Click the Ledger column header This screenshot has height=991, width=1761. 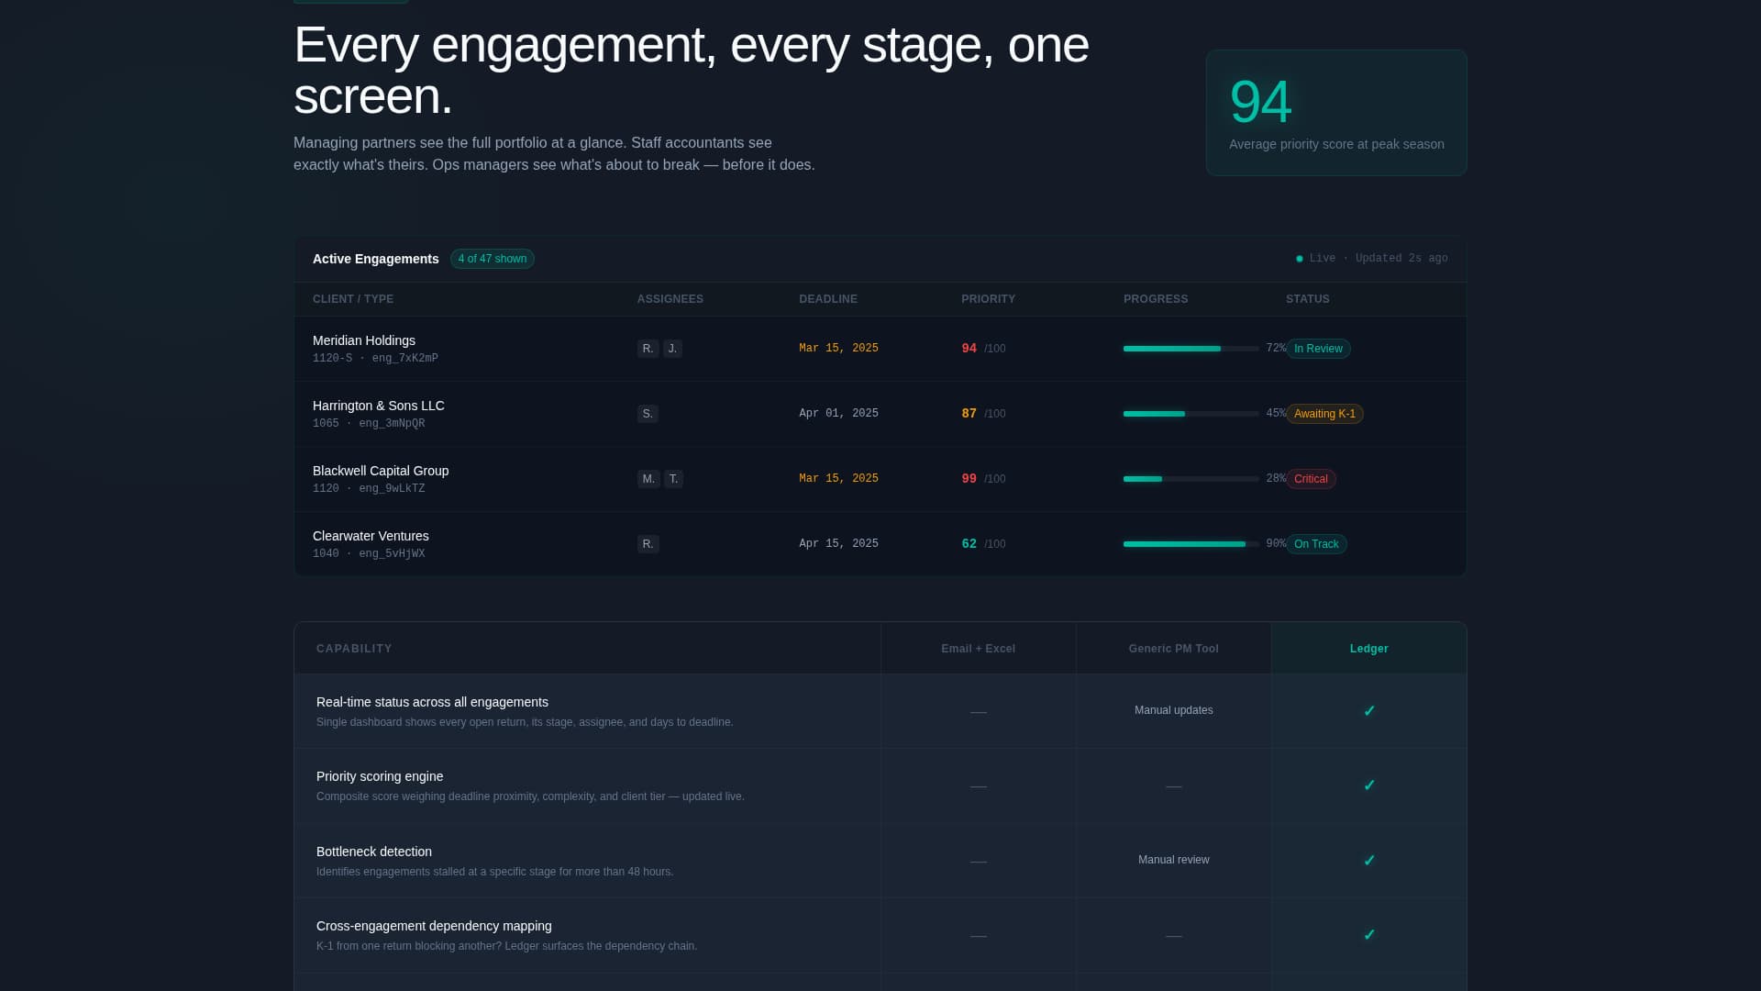coord(1369,649)
